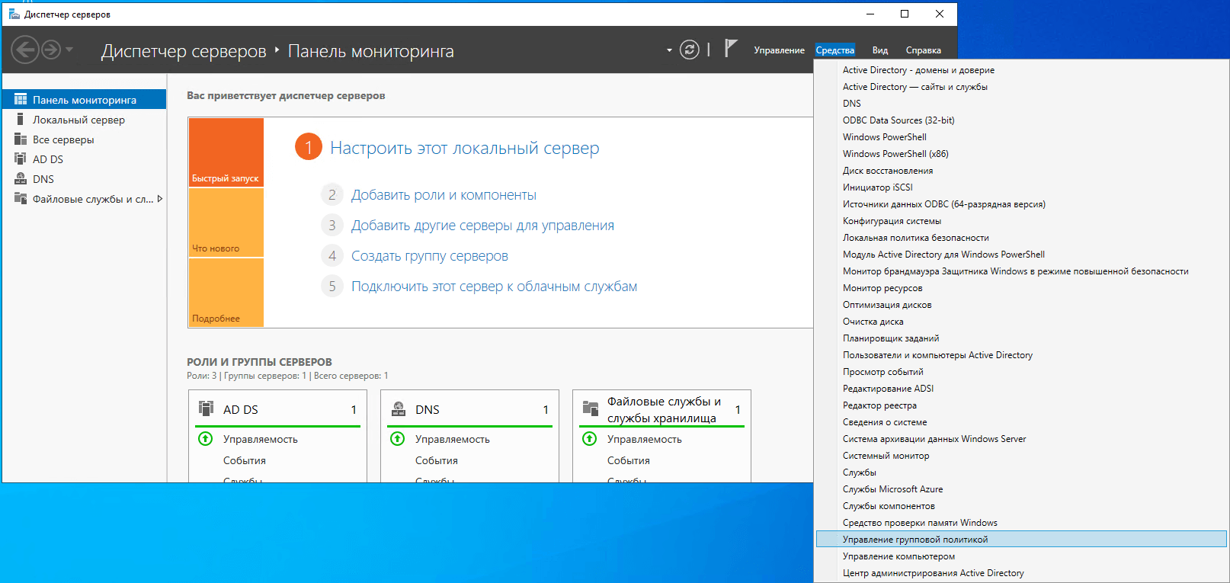Click the DNS sidebar icon

point(21,179)
